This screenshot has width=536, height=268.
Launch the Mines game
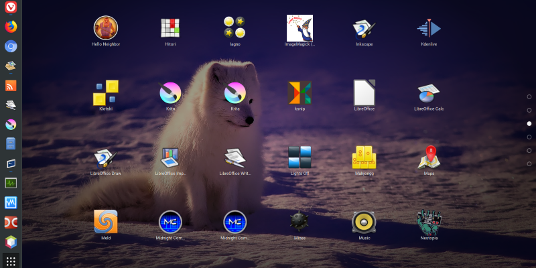point(299,222)
